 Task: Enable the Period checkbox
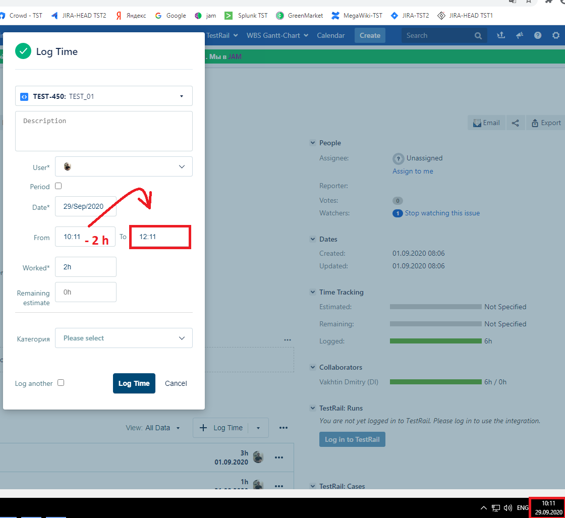point(59,186)
